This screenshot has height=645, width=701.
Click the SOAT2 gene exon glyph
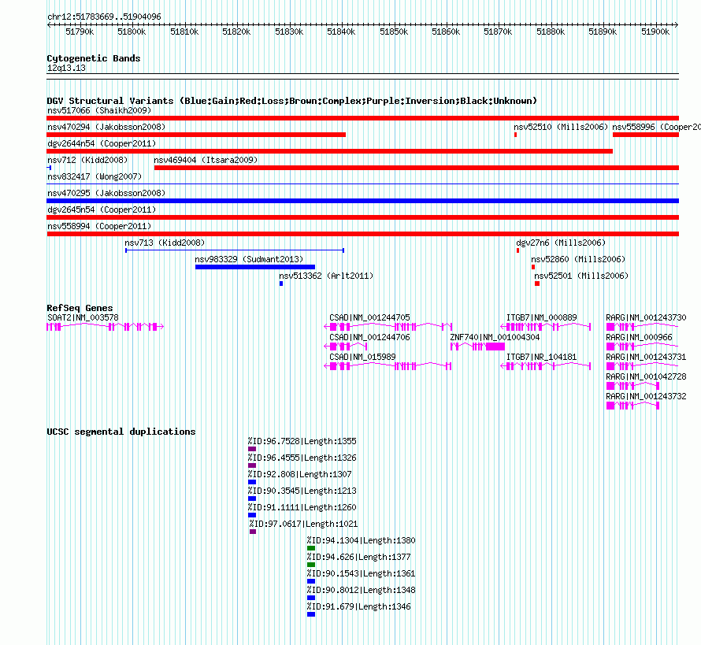click(x=105, y=327)
